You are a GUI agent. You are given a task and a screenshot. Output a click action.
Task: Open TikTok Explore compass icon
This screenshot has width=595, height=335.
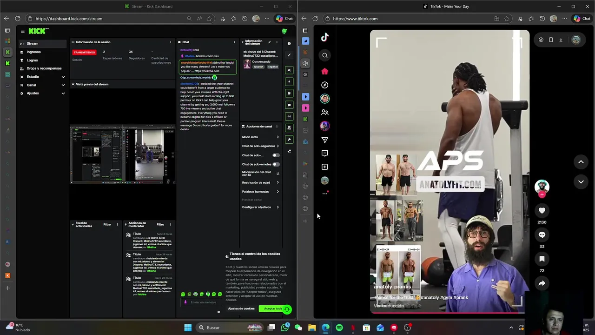coord(325,85)
